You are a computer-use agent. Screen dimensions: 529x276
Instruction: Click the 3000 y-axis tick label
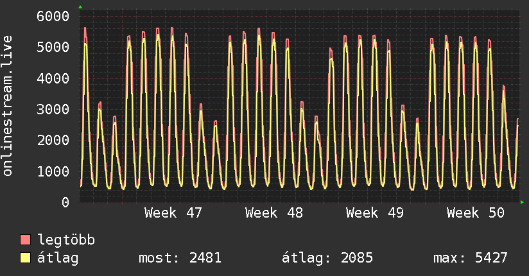click(53, 109)
